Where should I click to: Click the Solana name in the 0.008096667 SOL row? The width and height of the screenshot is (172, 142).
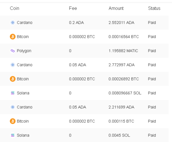(23, 93)
